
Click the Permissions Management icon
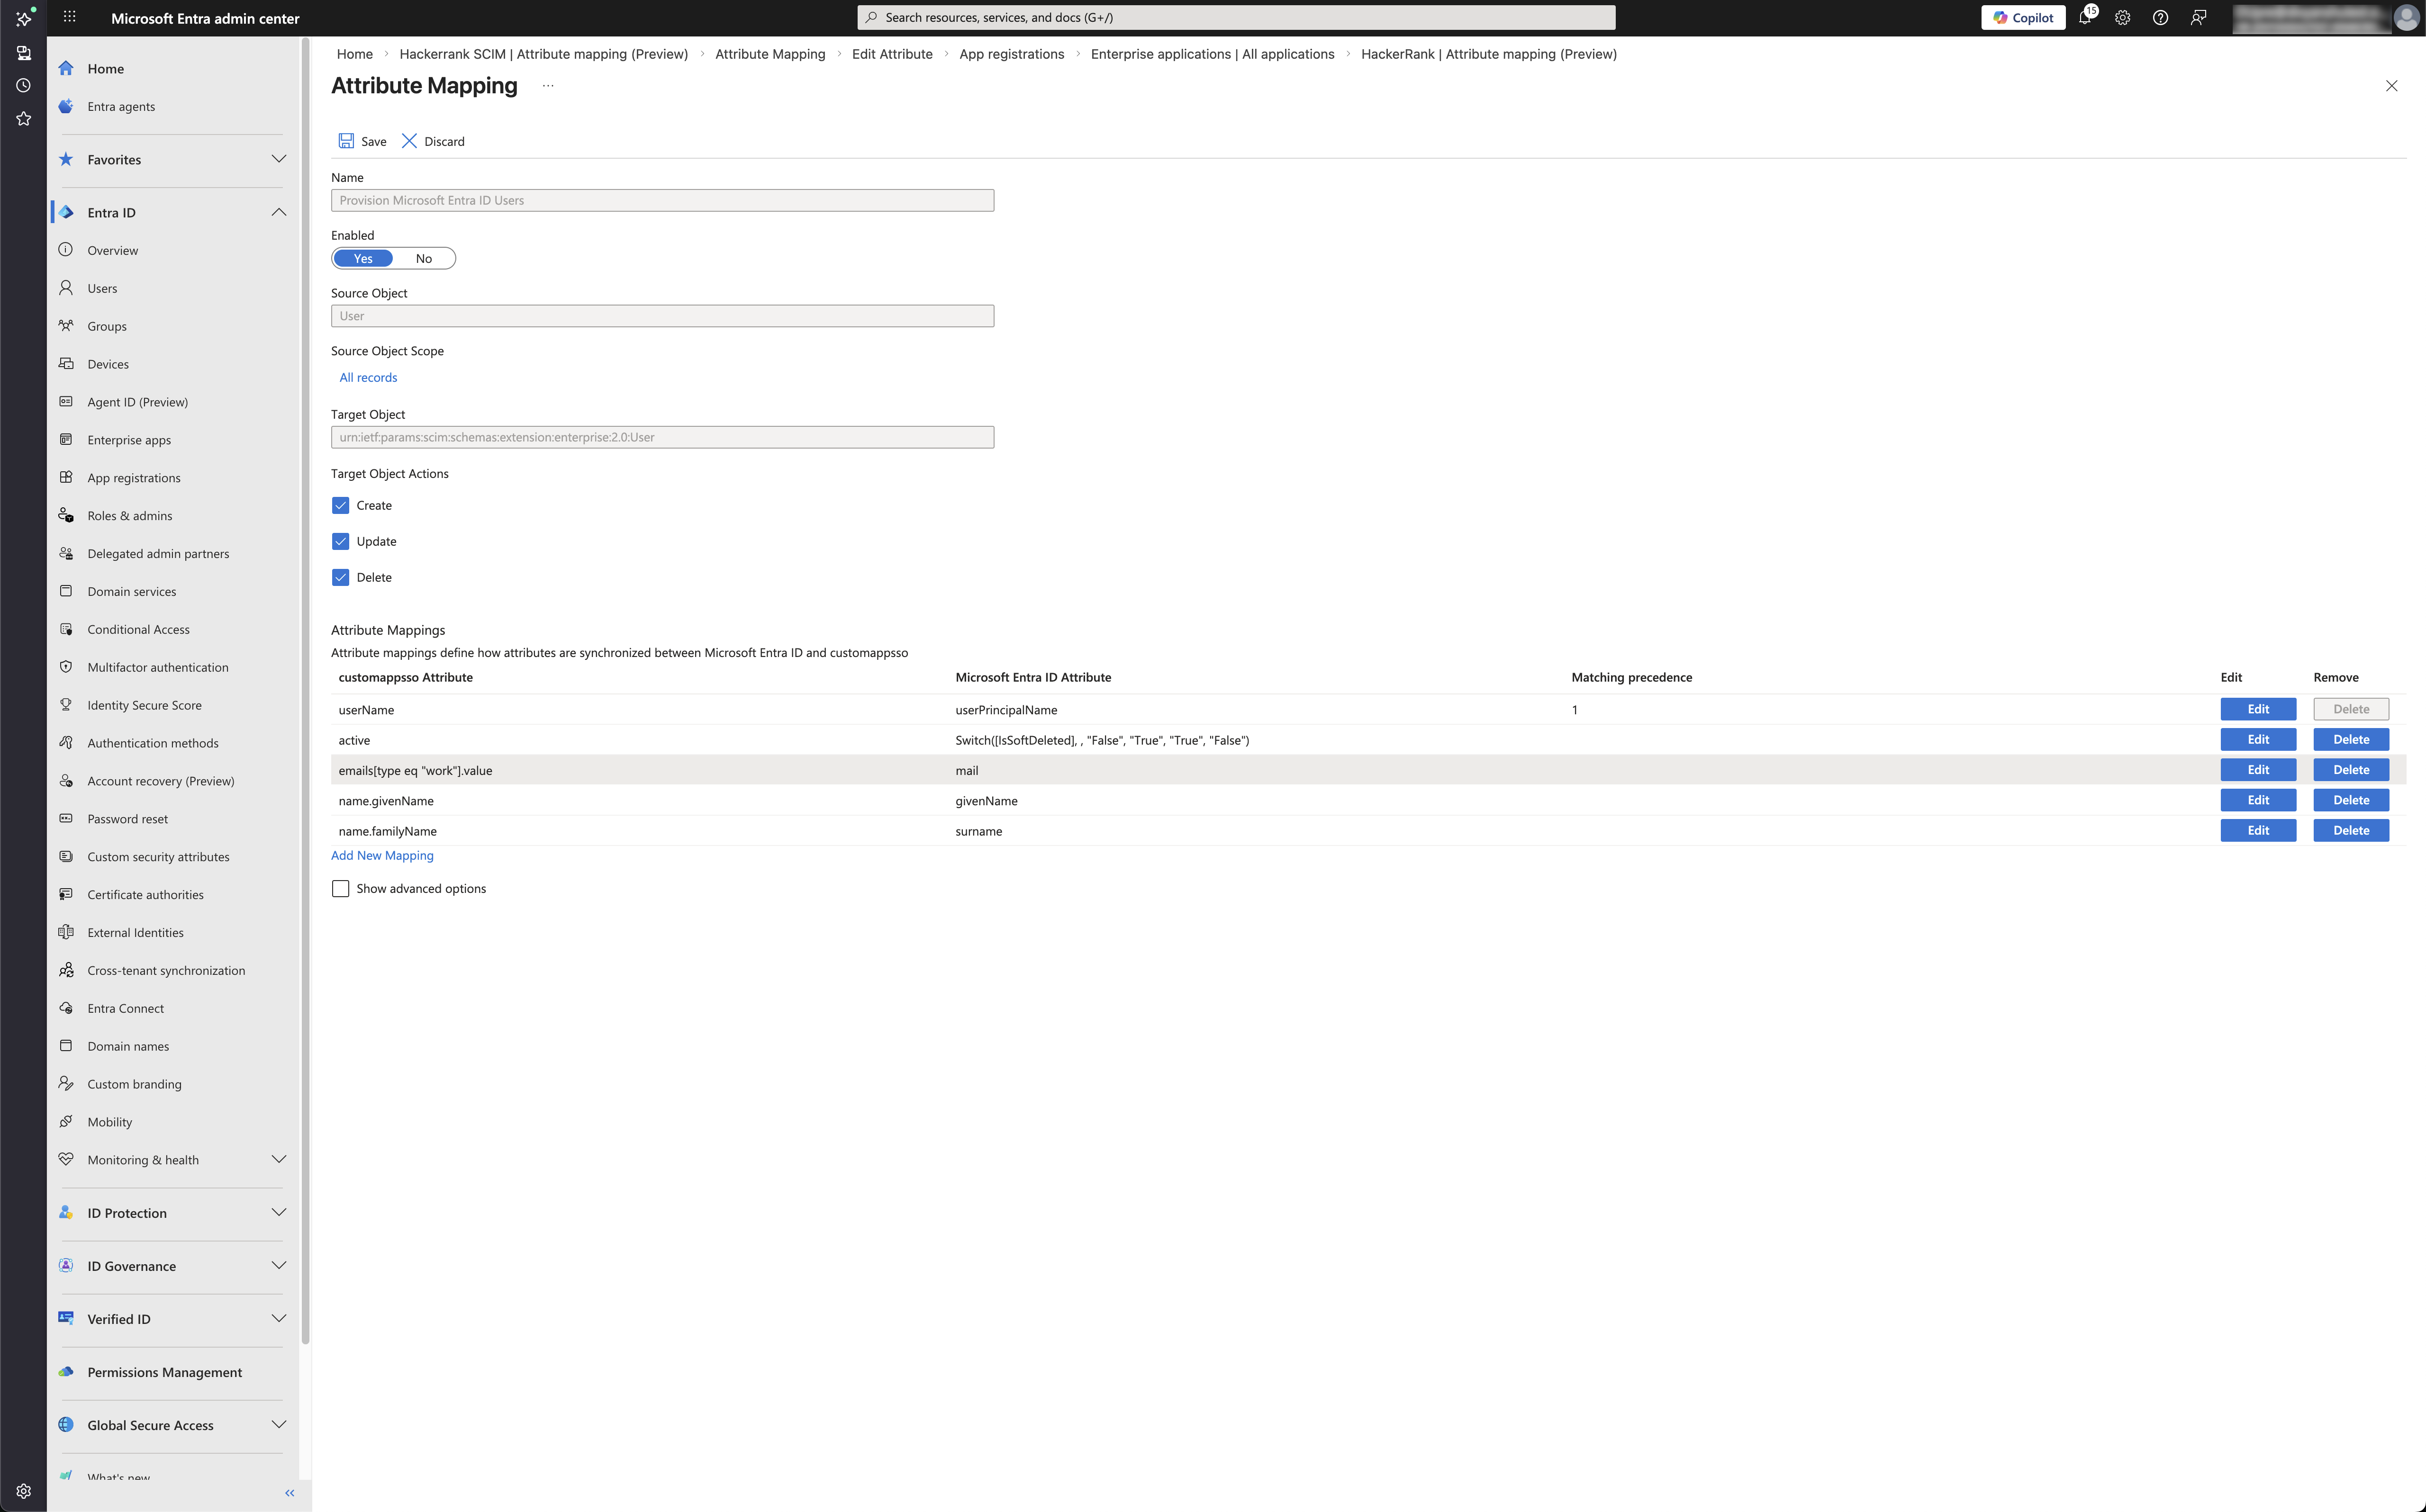point(66,1372)
